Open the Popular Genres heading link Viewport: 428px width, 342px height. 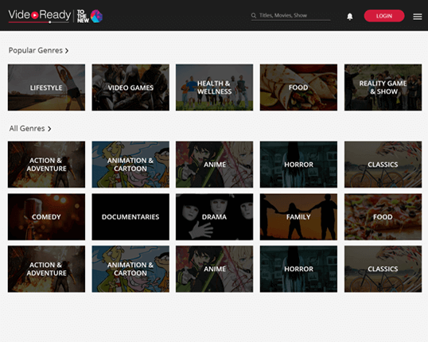coord(36,50)
